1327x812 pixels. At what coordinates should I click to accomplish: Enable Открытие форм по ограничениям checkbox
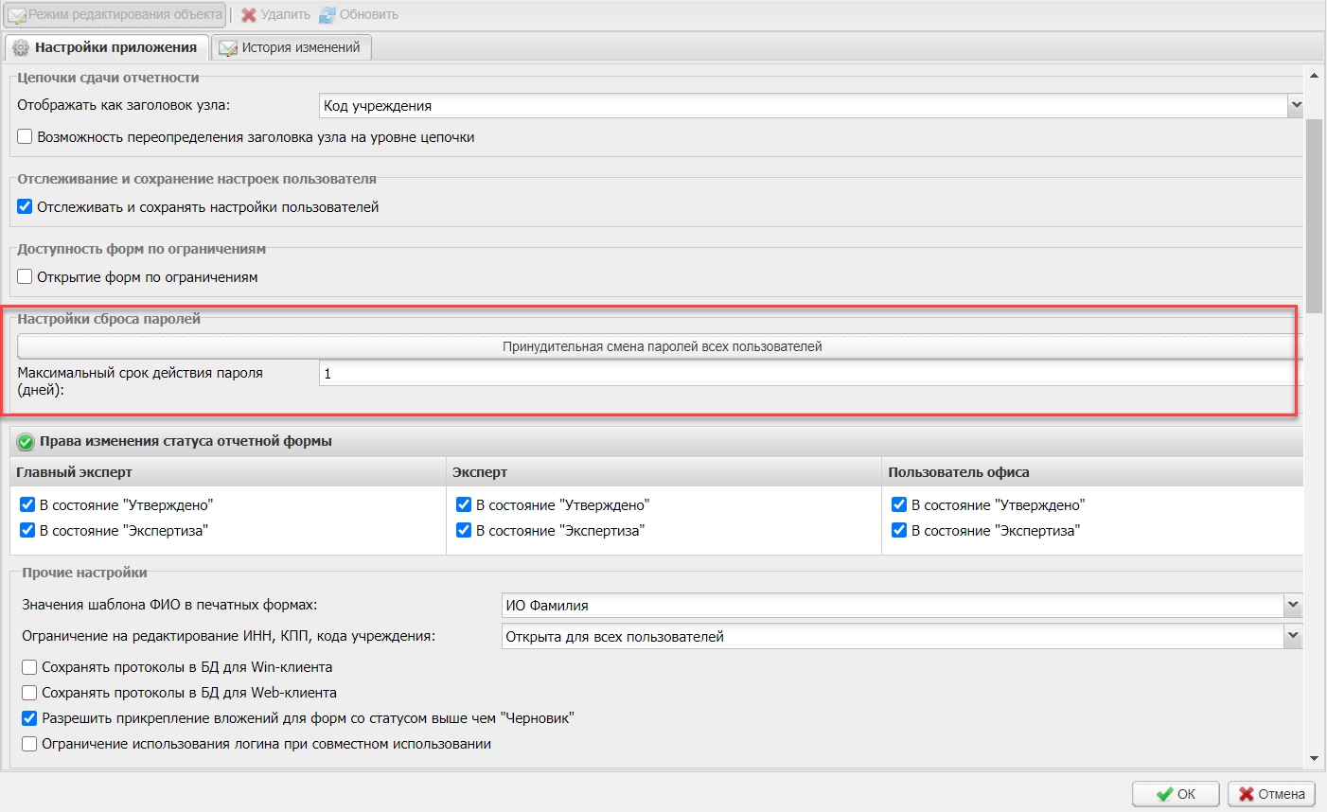(26, 276)
